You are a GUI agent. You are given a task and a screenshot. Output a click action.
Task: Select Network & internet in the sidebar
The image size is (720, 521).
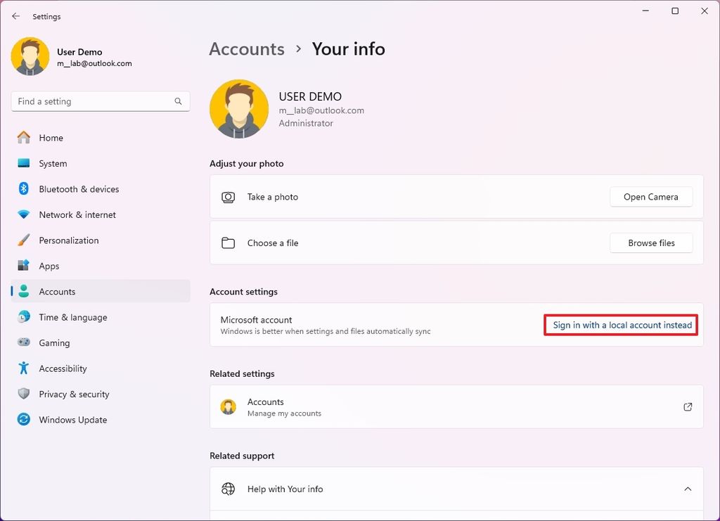79,214
